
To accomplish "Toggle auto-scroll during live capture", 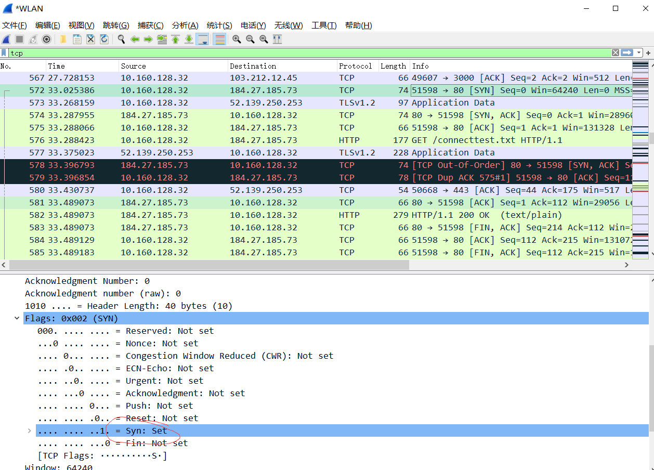I will coord(203,39).
